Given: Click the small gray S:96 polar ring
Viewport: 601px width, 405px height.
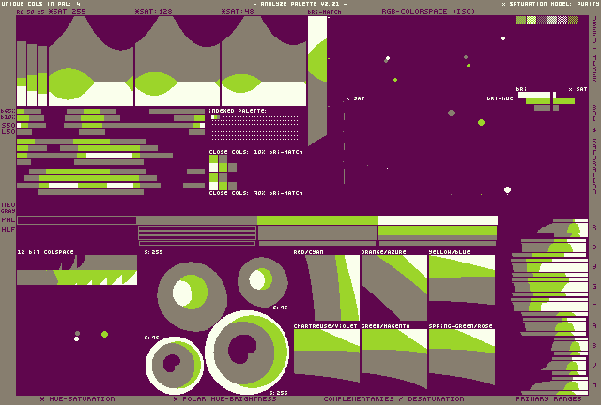Looking at the screenshot, I should (x=263, y=282).
